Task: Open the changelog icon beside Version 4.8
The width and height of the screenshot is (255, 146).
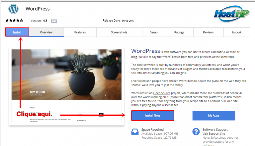Action: click(54, 21)
